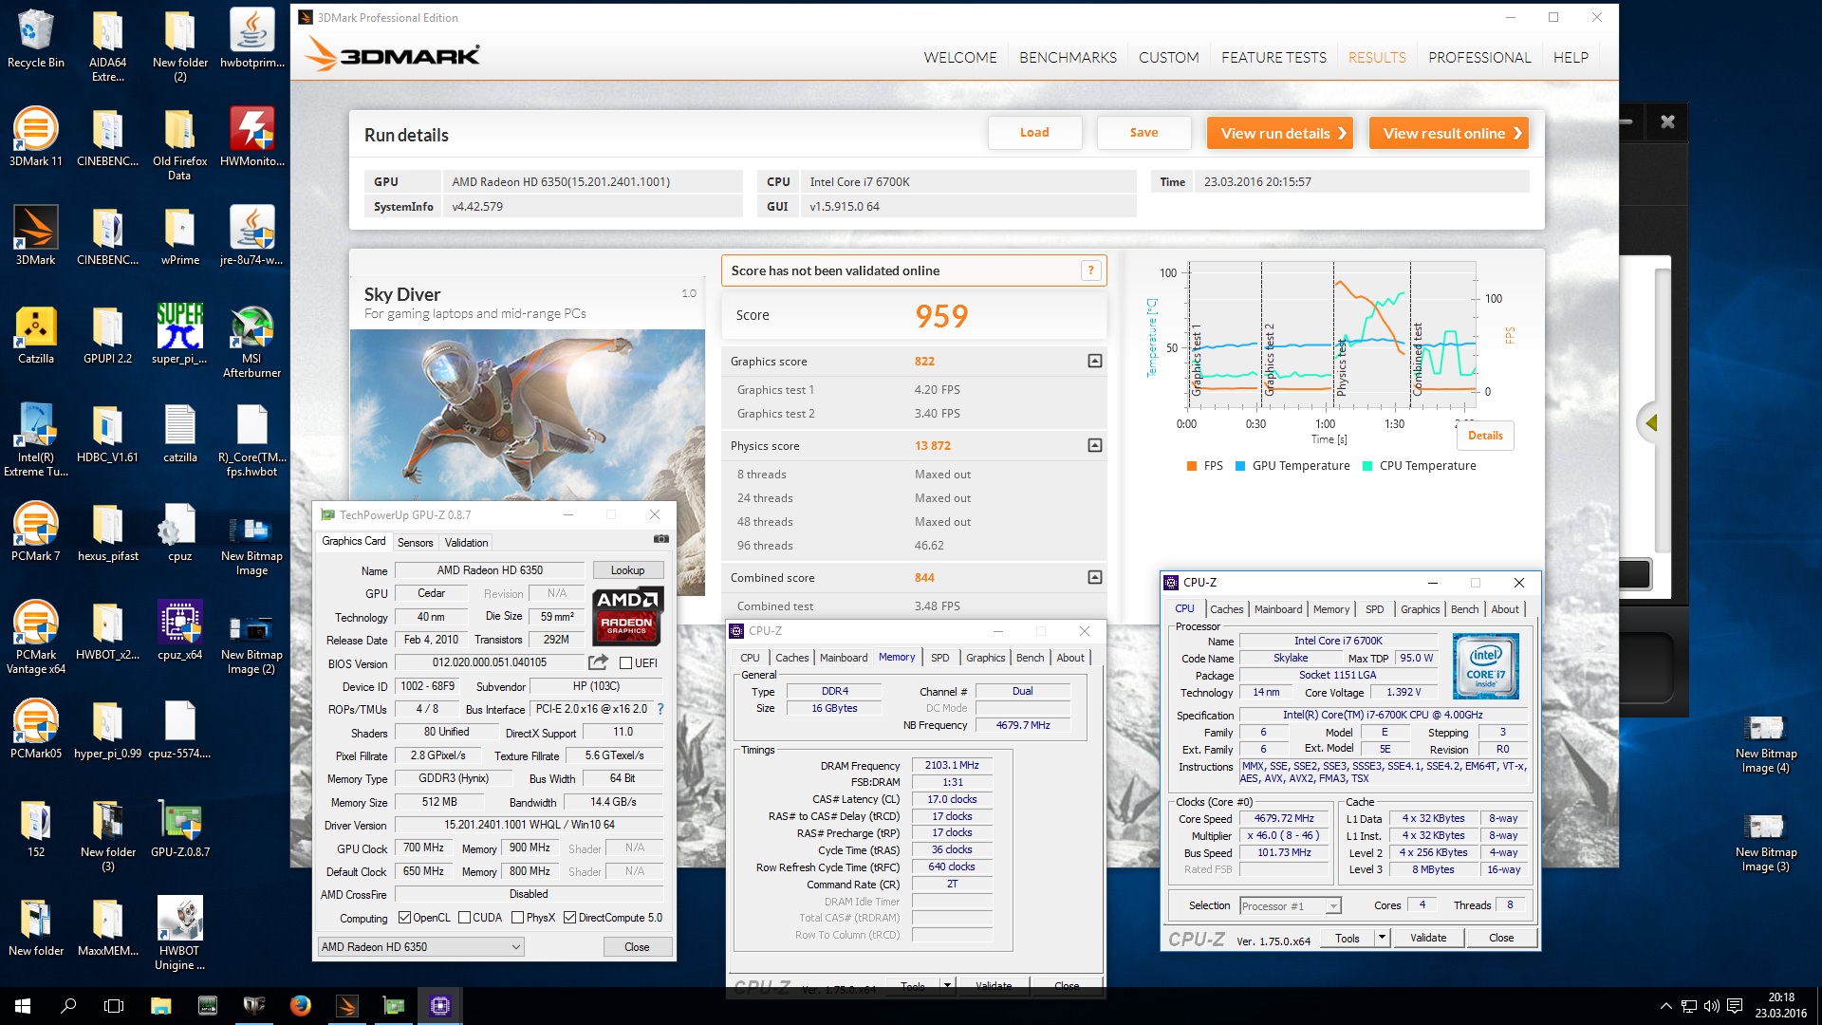Click the GPU-Z screenshot camera icon
This screenshot has width=1822, height=1025.
click(661, 539)
